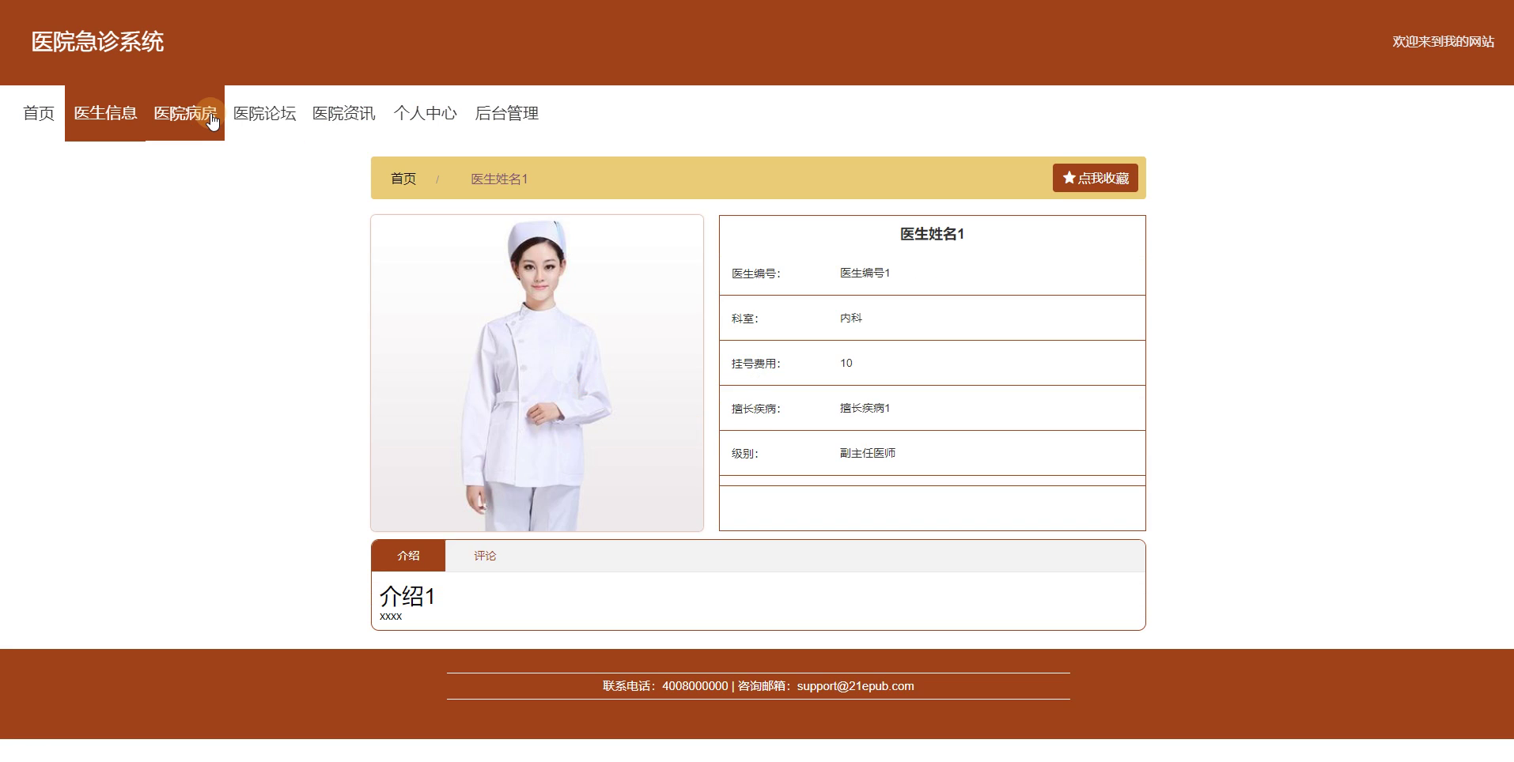1514x762 pixels.
Task: Switch to the 介绍 tab
Action: [x=408, y=556]
